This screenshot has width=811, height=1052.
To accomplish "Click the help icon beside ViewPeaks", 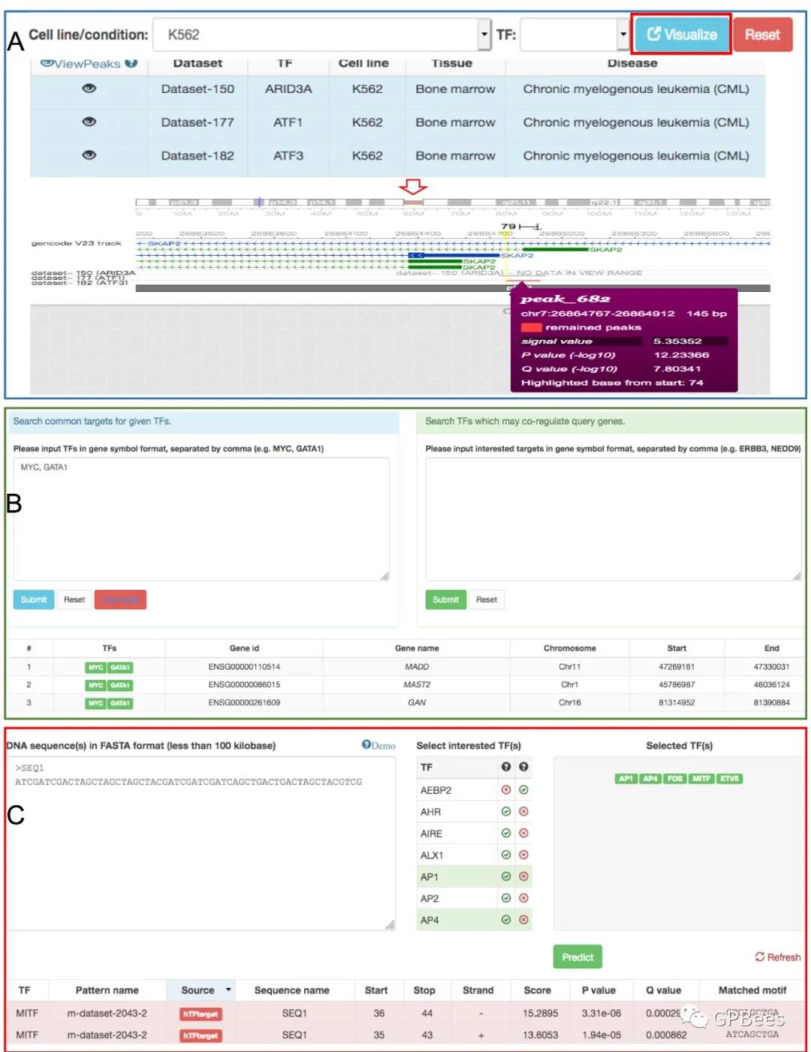I will [x=131, y=63].
